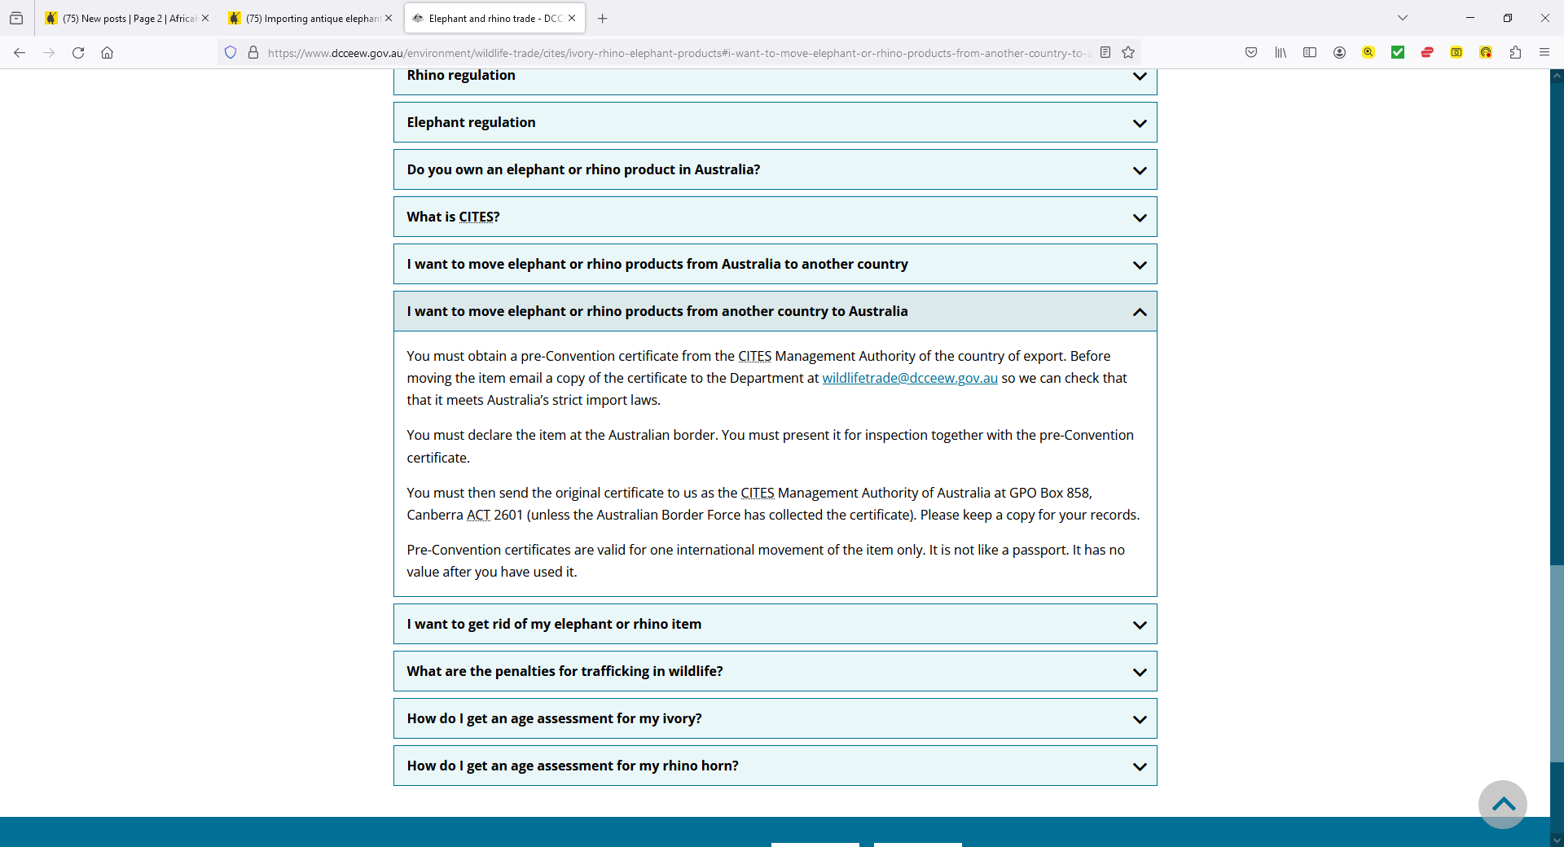Expand the What is CITES? section
Image resolution: width=1564 pixels, height=847 pixels.
click(x=775, y=217)
